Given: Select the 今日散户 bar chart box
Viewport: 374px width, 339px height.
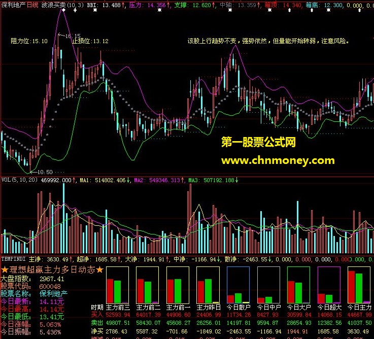Looking at the screenshot, I should coord(239,285).
